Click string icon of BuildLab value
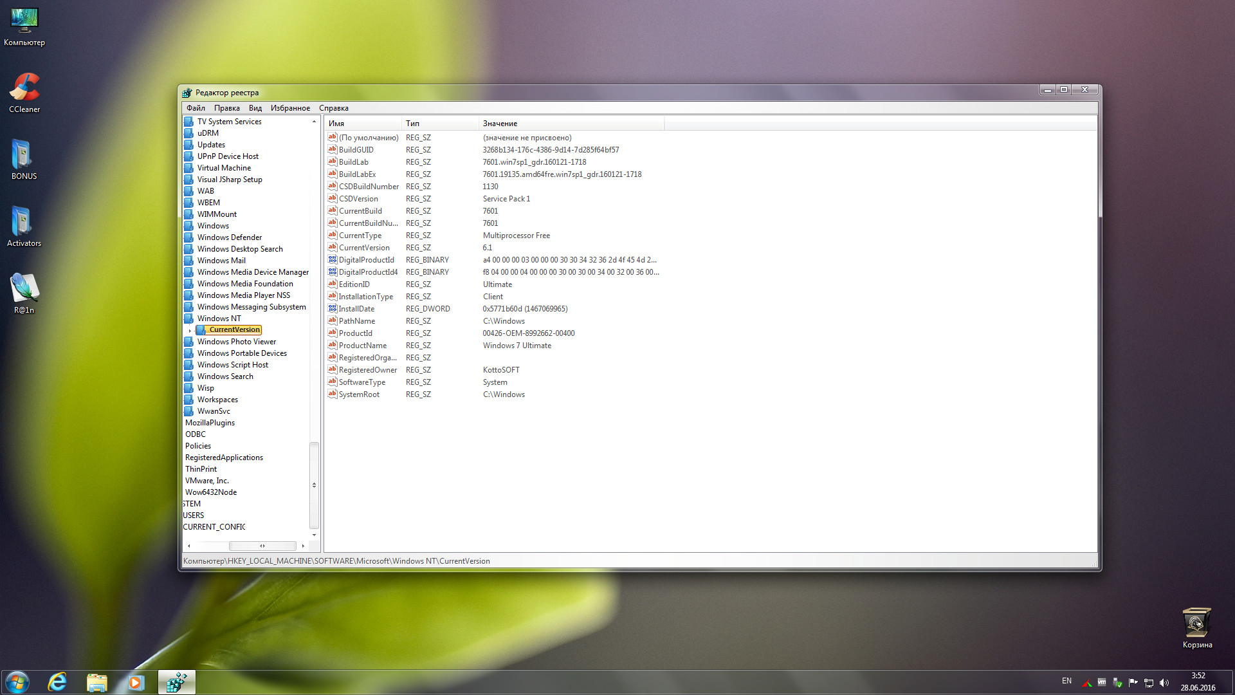Viewport: 1235px width, 695px height. pos(333,162)
